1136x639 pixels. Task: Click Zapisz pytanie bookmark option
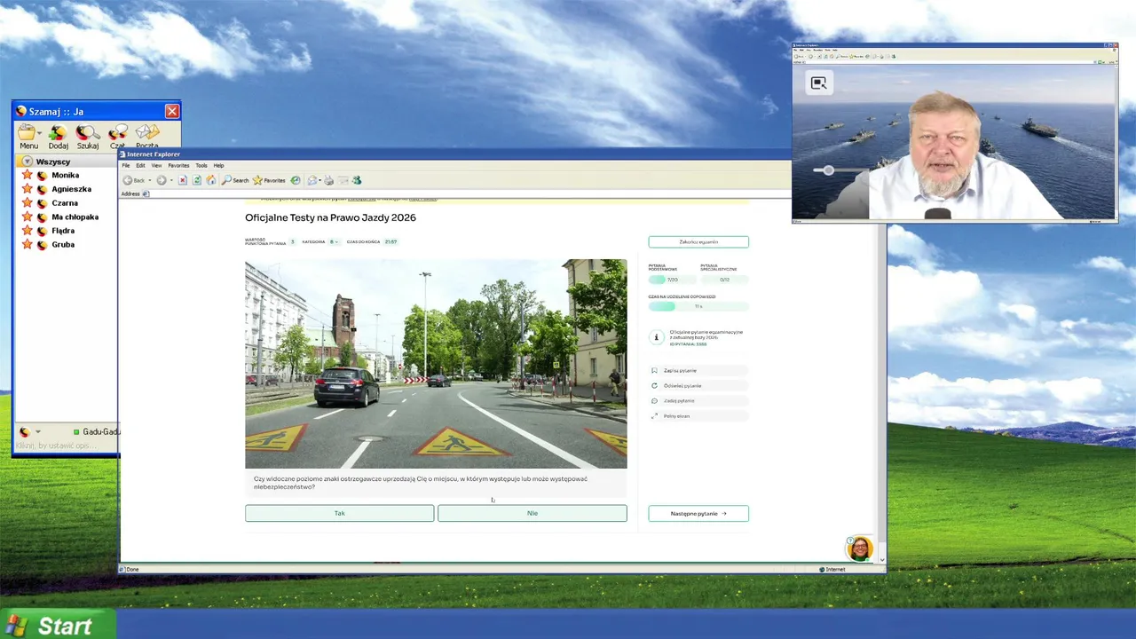pos(698,370)
